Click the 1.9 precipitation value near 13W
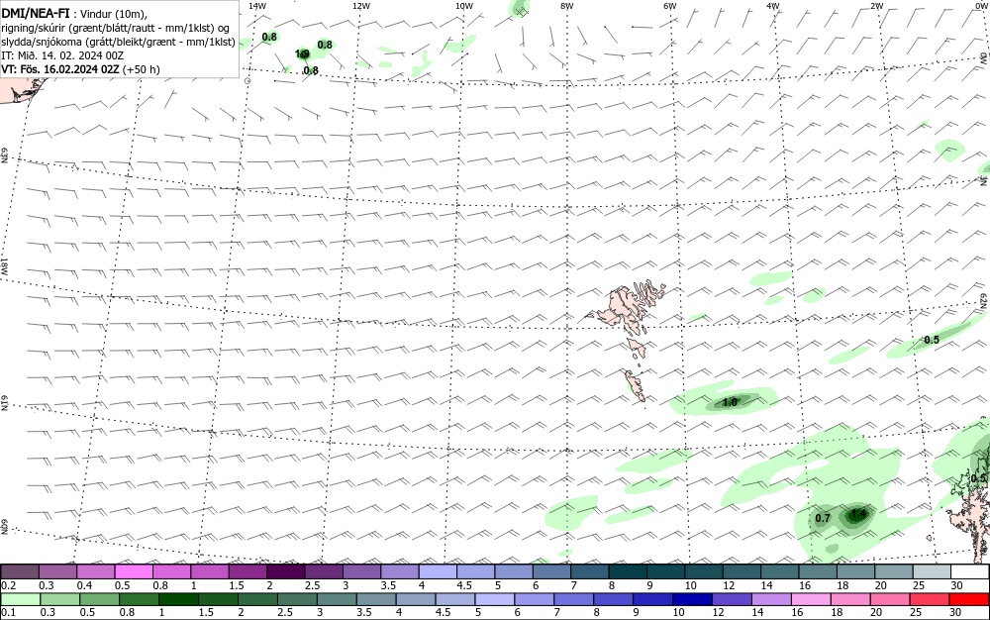The height and width of the screenshot is (620, 990). (x=302, y=54)
